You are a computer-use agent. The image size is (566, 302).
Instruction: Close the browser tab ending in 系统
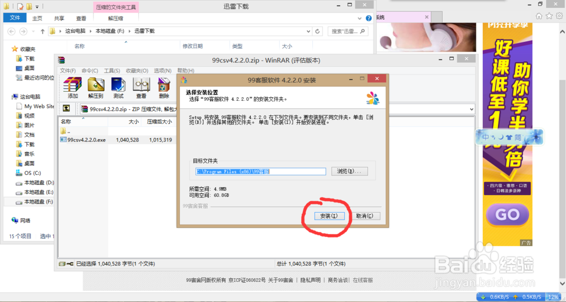426,17
